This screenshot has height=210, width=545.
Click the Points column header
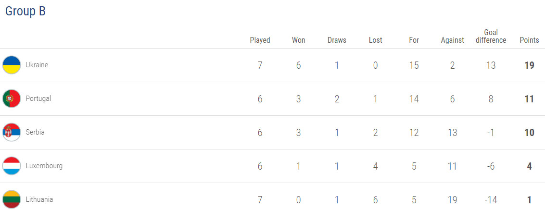[529, 40]
